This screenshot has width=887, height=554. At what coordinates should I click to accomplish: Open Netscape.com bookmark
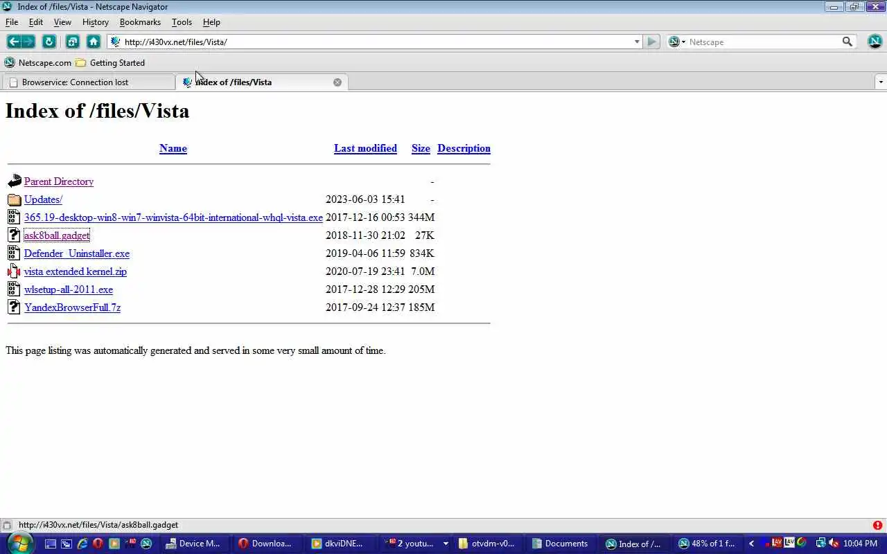click(x=38, y=62)
